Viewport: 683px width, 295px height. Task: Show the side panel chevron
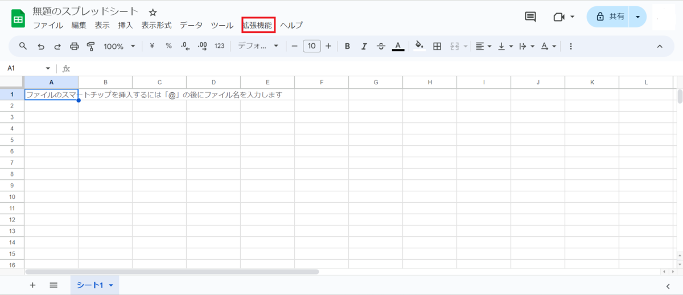coord(668,286)
